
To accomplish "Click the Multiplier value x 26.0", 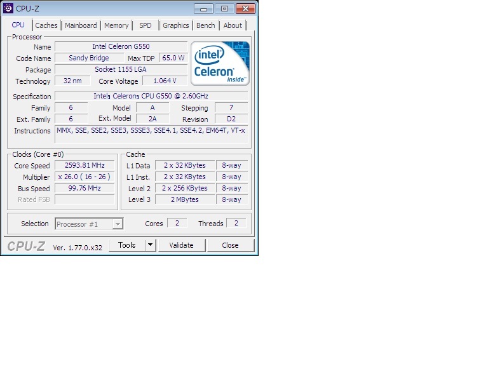I will (x=85, y=177).
